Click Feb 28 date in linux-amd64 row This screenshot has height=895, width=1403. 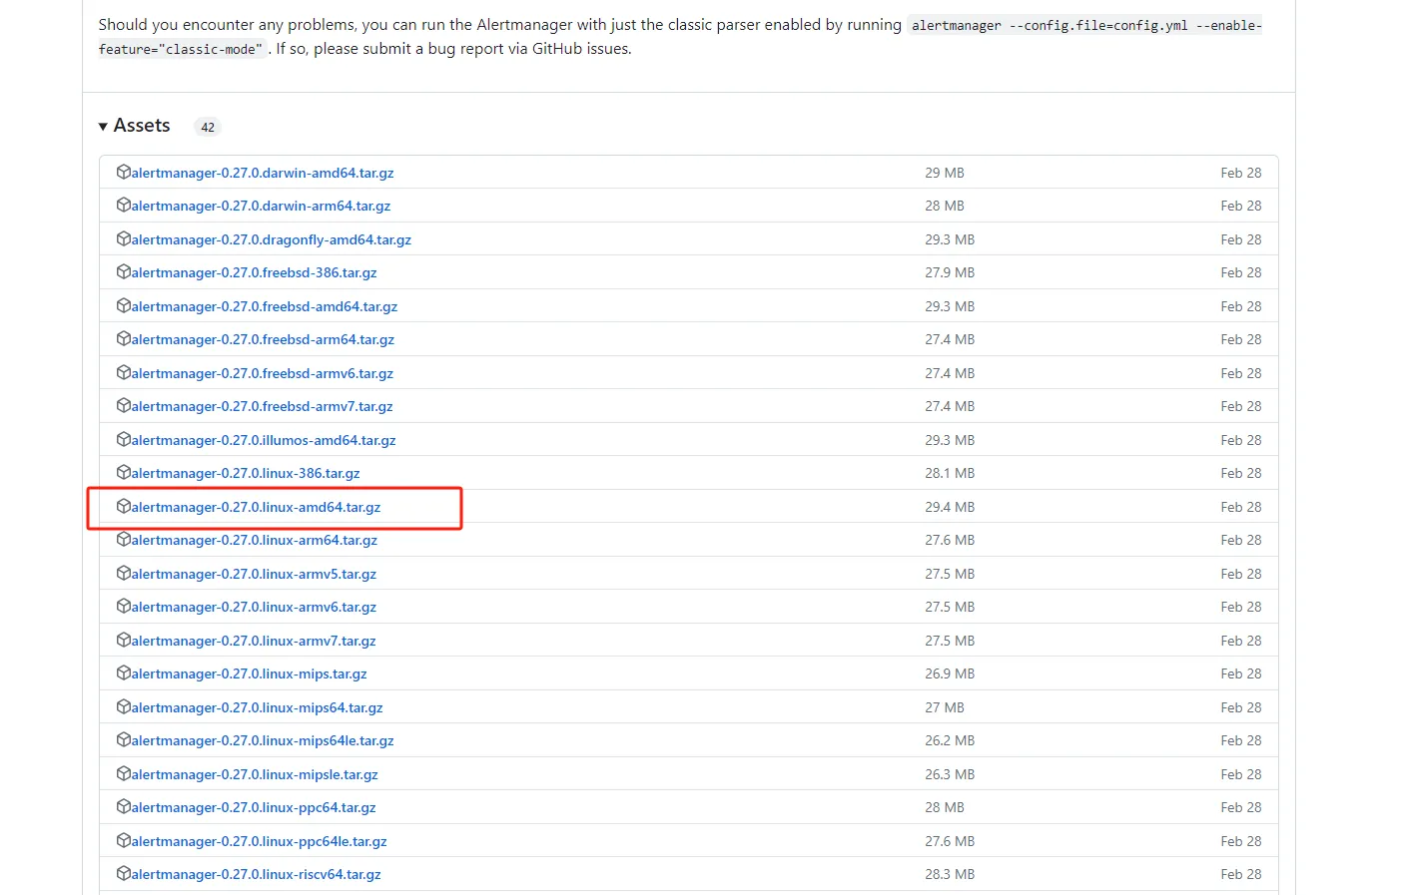tap(1241, 507)
